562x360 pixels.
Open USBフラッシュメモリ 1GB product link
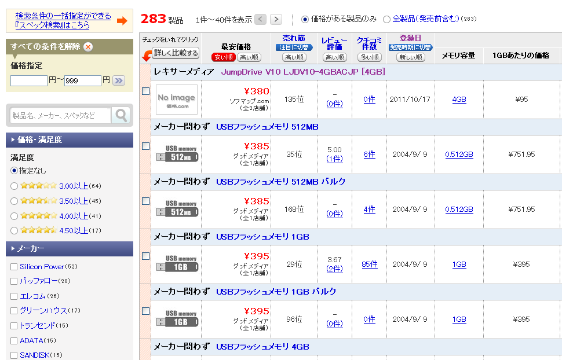pyautogui.click(x=262, y=237)
